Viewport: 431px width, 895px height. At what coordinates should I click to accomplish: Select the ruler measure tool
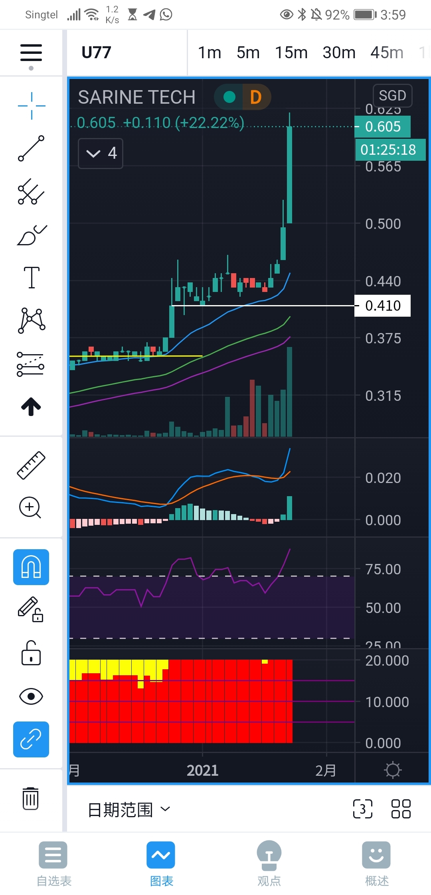point(31,465)
